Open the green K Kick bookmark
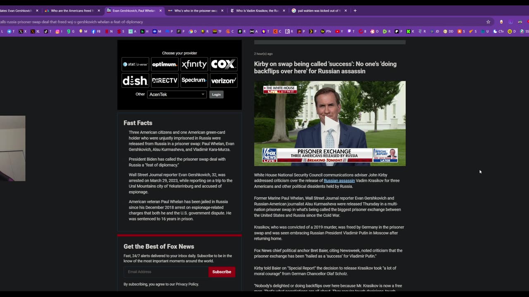This screenshot has width=529, height=297. click(410, 31)
